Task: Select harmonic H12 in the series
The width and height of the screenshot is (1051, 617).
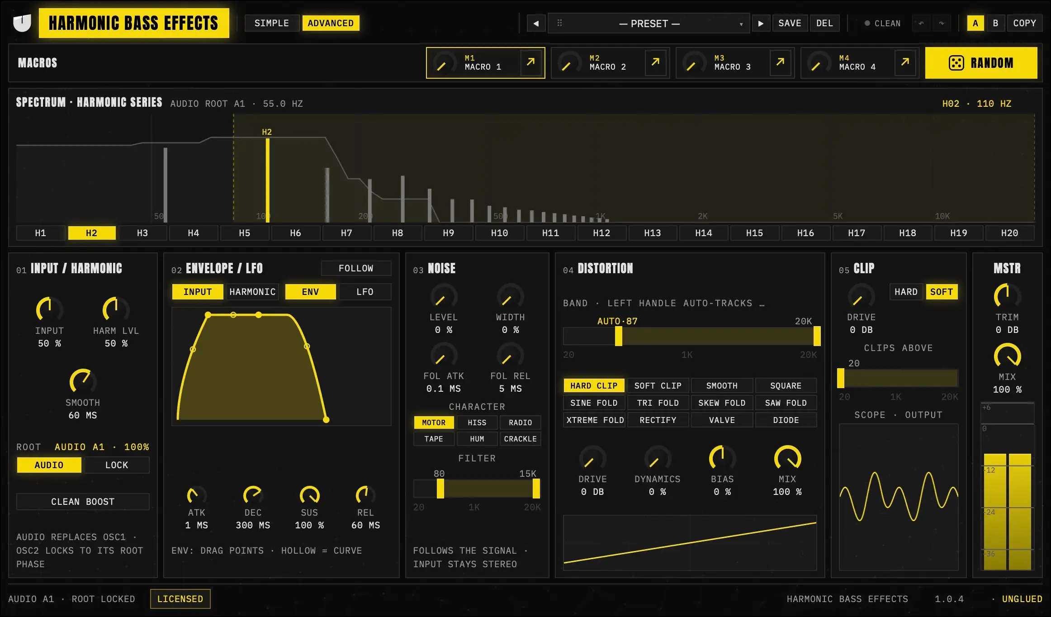Action: (601, 233)
